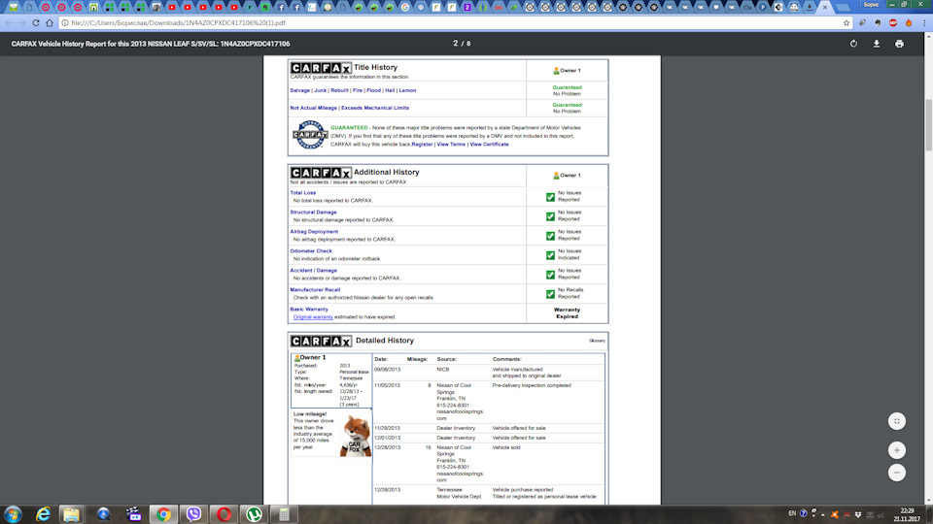Open the Chrome three-dot menu
Screen dimensions: 933x524
click(x=924, y=22)
